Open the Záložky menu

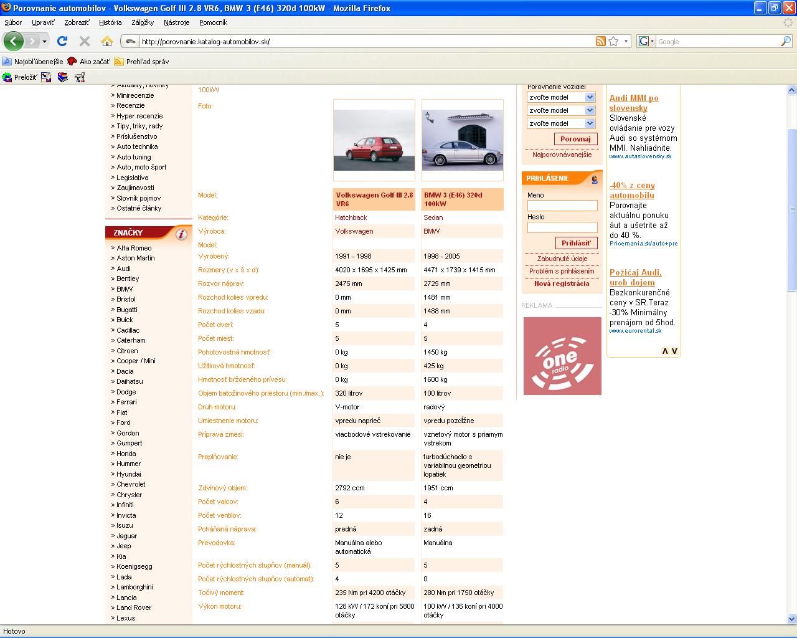coord(143,22)
